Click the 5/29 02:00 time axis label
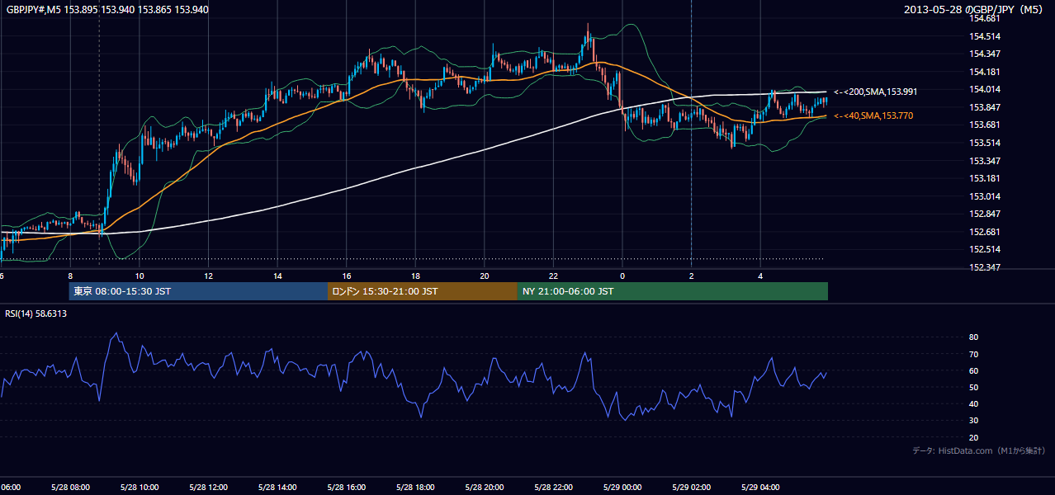 coord(691,488)
